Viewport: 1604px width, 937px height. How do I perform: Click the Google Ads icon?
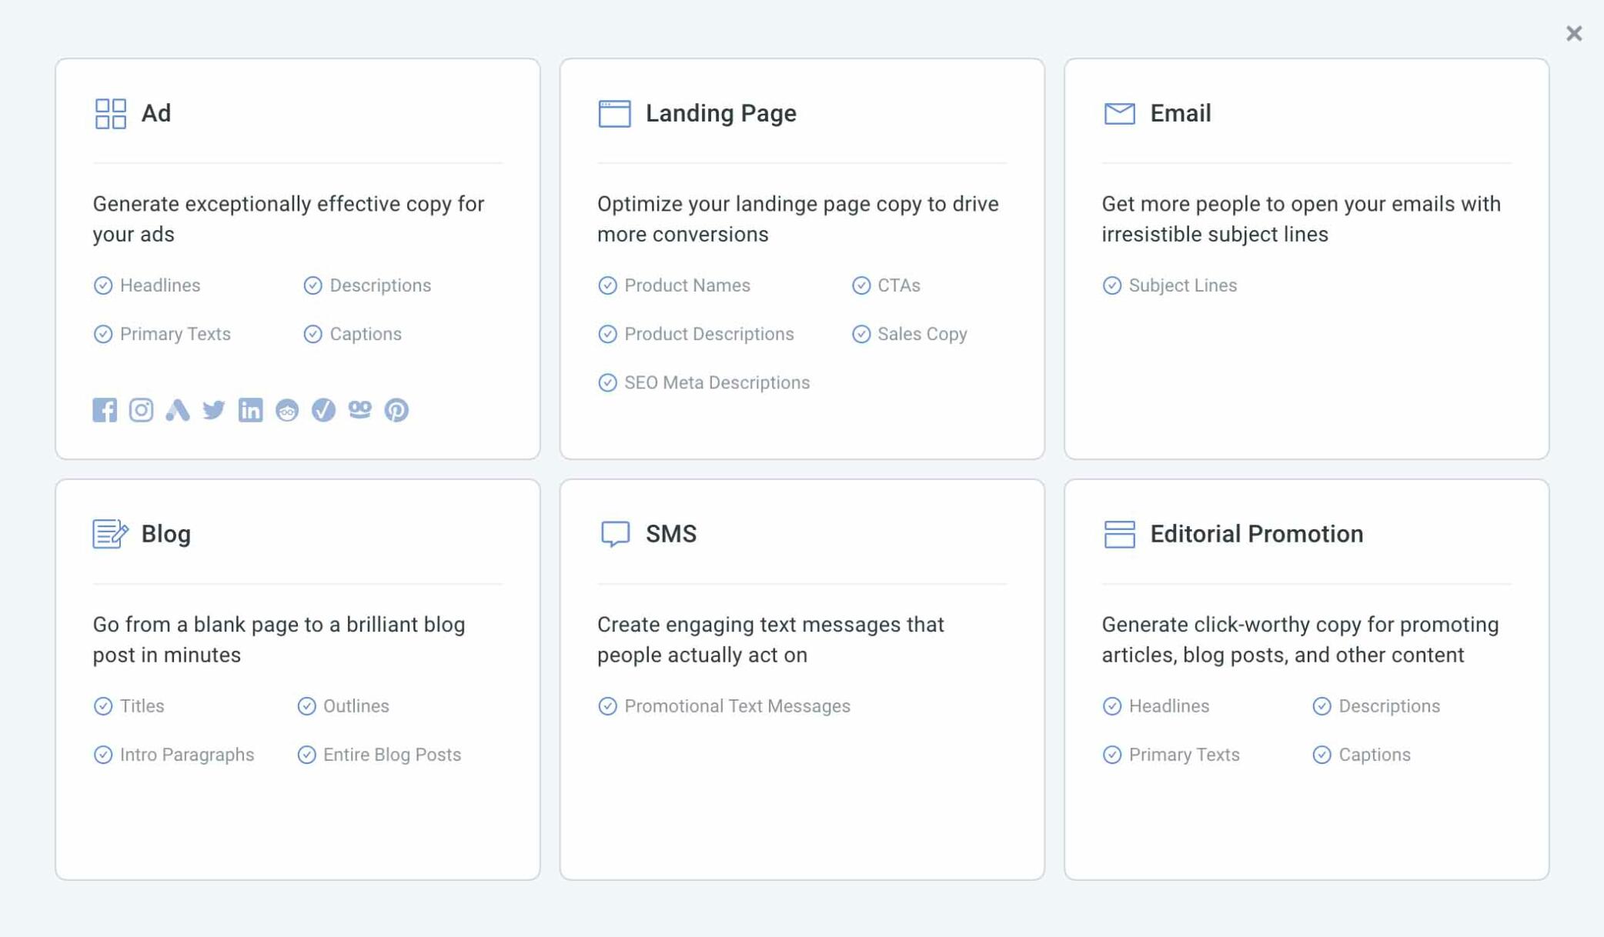[178, 410]
